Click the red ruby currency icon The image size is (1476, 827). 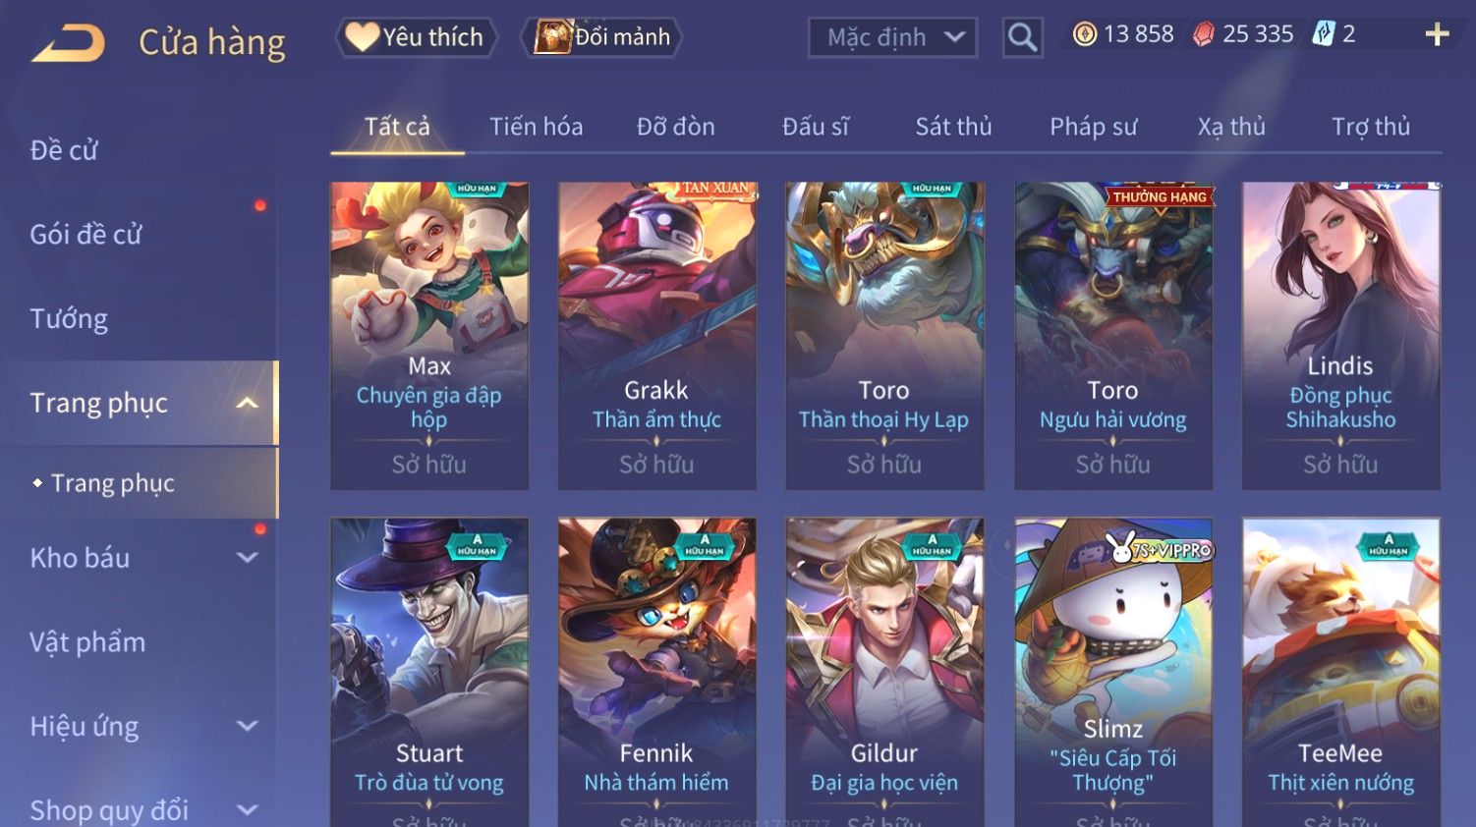click(1204, 34)
